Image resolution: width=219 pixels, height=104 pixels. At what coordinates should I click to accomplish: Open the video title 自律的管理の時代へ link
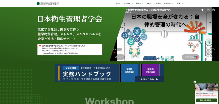tap(148, 10)
